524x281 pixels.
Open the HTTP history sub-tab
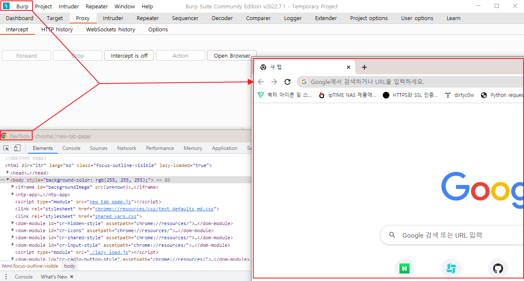[x=57, y=29]
